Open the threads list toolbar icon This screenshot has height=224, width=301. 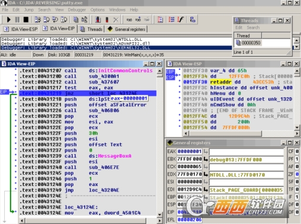point(75,20)
